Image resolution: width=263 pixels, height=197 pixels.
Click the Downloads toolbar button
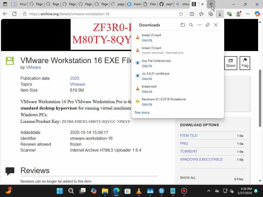pyautogui.click(x=220, y=14)
